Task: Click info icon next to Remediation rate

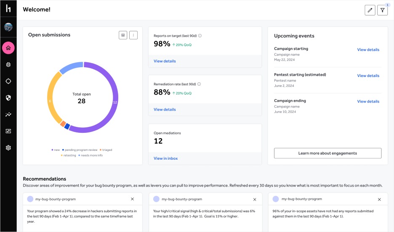Action: point(199,84)
